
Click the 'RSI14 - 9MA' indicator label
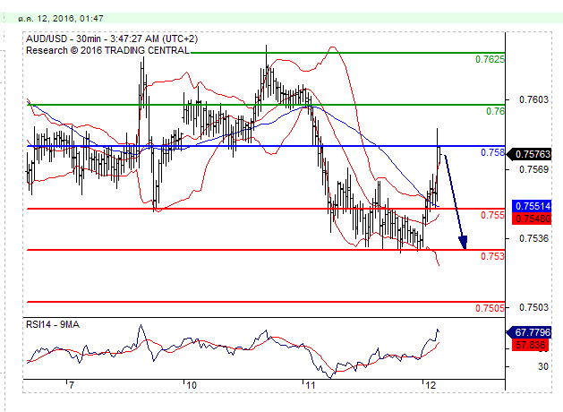53,324
